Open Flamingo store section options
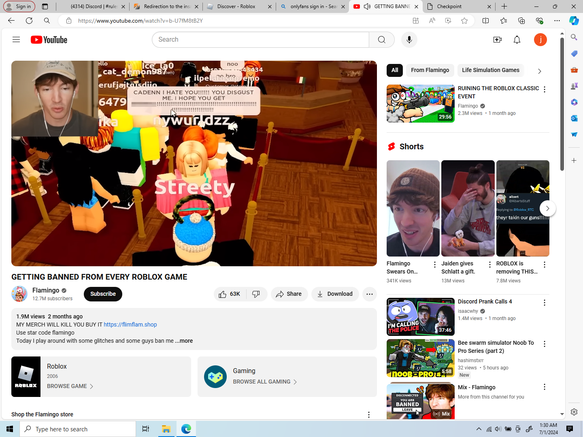 [x=369, y=415]
